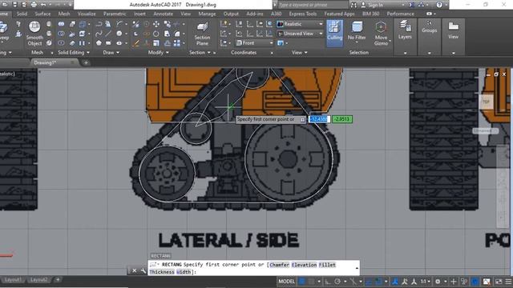Expand the ribbon View panel title
513x288 pixels.
(299, 52)
